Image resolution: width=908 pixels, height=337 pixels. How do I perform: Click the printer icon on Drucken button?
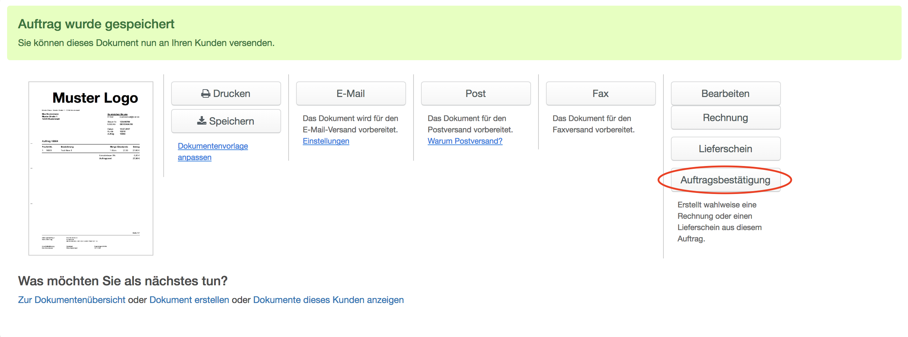coord(206,93)
